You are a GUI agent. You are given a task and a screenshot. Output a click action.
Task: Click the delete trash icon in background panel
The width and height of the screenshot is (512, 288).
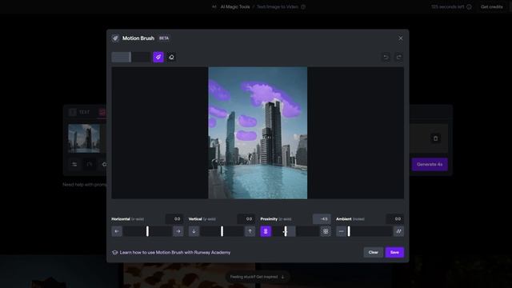point(435,138)
